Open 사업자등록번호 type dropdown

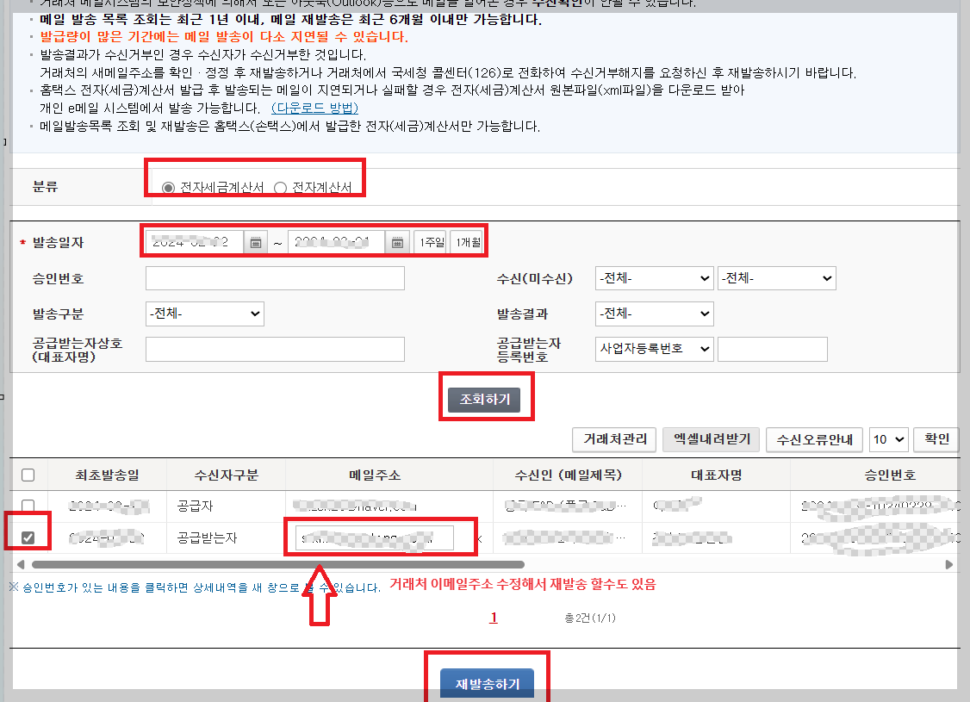[x=654, y=349]
